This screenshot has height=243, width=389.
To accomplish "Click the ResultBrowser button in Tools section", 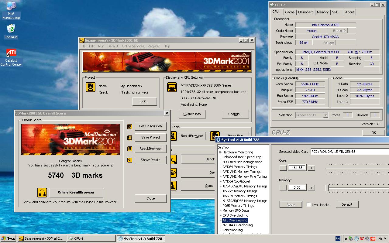I will 192,136.
